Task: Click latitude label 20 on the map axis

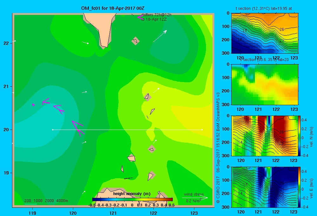Action: coord(6,130)
